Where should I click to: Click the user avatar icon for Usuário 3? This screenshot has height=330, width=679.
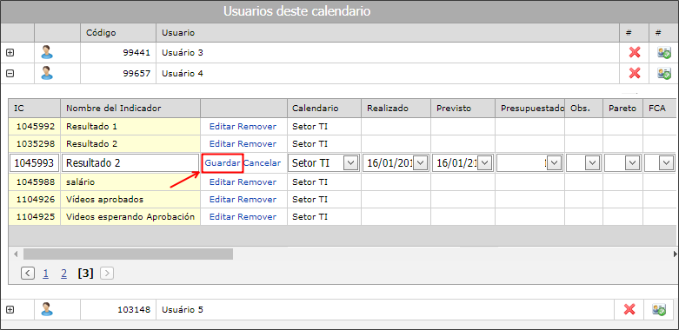pyautogui.click(x=47, y=52)
